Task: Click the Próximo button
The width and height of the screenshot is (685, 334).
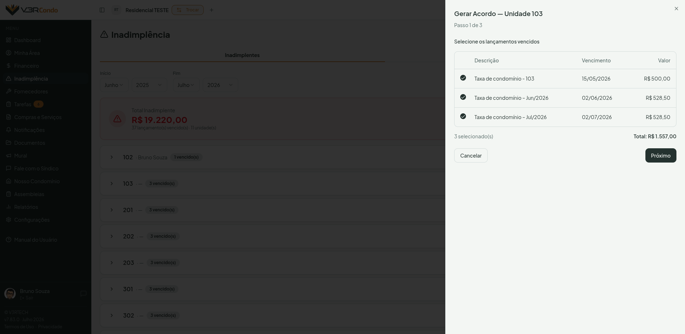Action: tap(661, 155)
